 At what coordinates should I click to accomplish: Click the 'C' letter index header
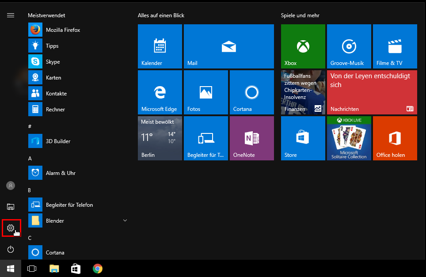point(30,238)
